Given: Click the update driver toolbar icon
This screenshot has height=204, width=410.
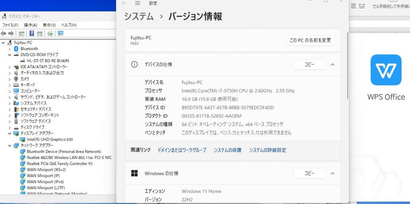Looking at the screenshot, I should point(50,34).
